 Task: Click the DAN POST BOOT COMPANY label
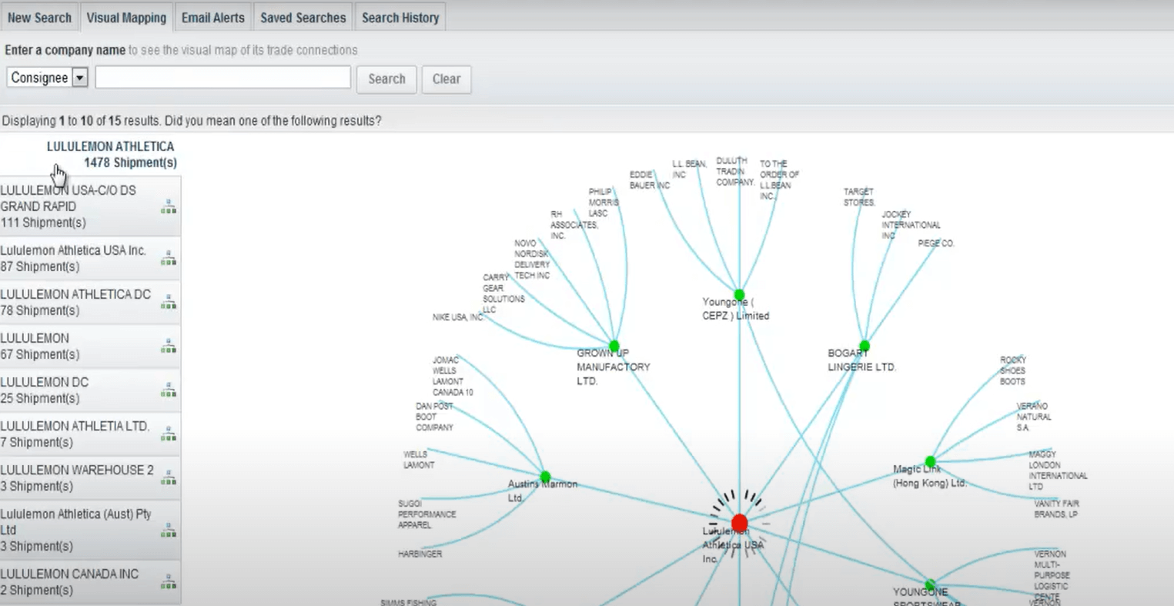[434, 417]
